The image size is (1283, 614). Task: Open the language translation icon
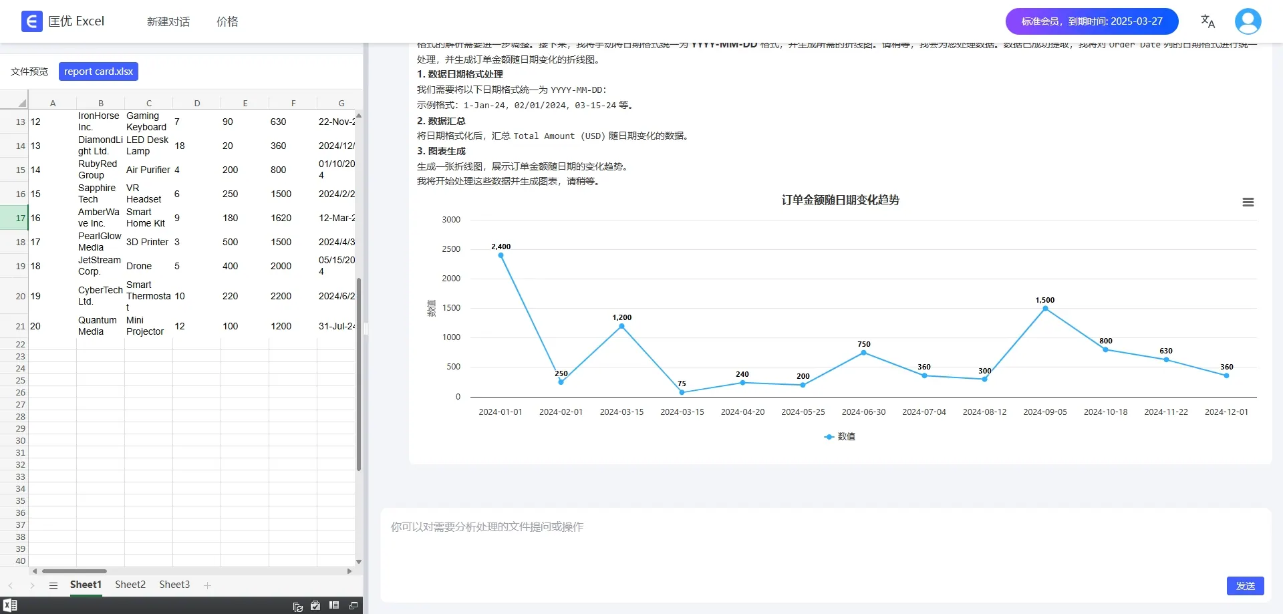point(1207,21)
